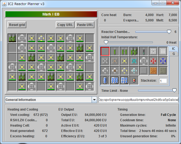Click the 3 of 3 efficiency value
This screenshot has height=144, width=181.
[102, 136]
